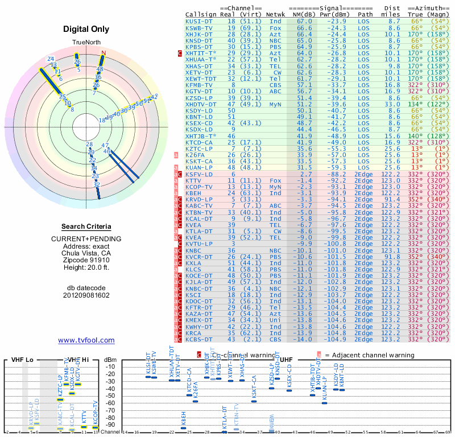Select the KWHY-DT callsign
Screen dimensions: 455x437
198,327
